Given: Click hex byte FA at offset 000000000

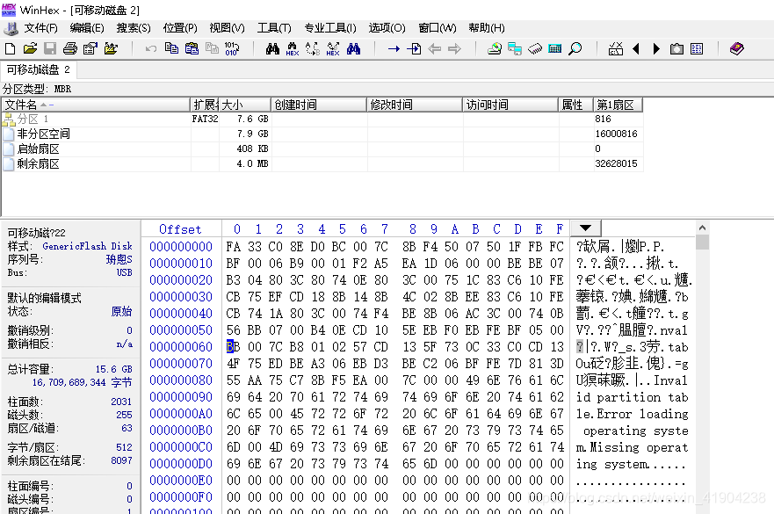Looking at the screenshot, I should tap(233, 246).
